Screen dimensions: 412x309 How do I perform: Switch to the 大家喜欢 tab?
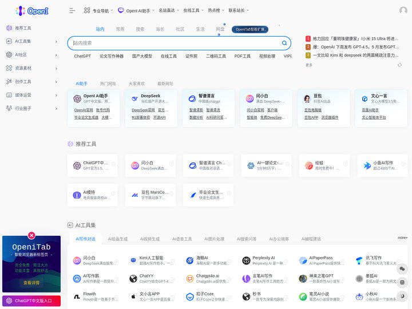(x=137, y=84)
